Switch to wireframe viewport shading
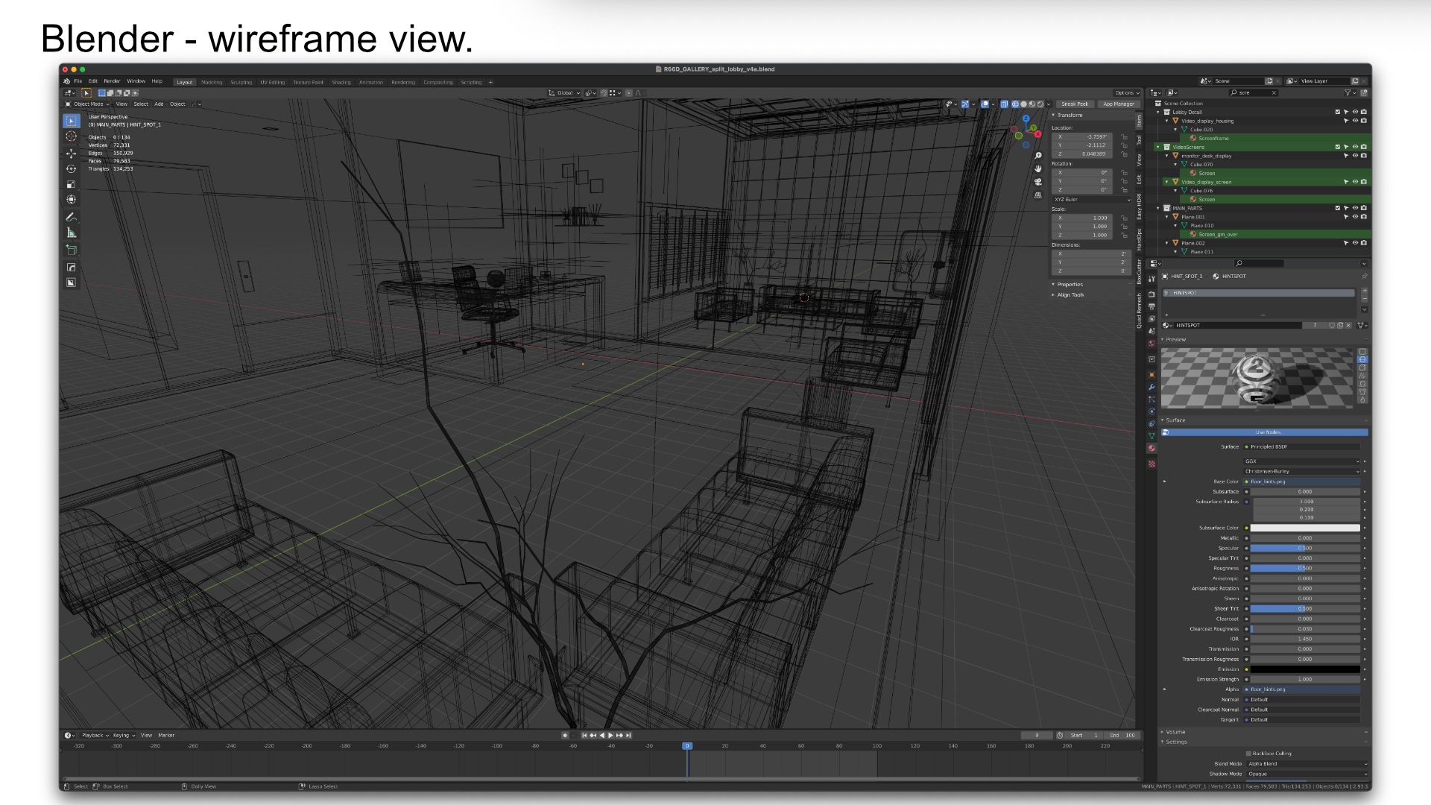 point(1014,104)
